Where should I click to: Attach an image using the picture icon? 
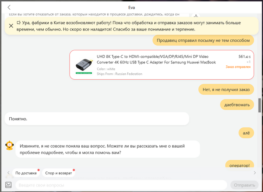click(x=8, y=185)
